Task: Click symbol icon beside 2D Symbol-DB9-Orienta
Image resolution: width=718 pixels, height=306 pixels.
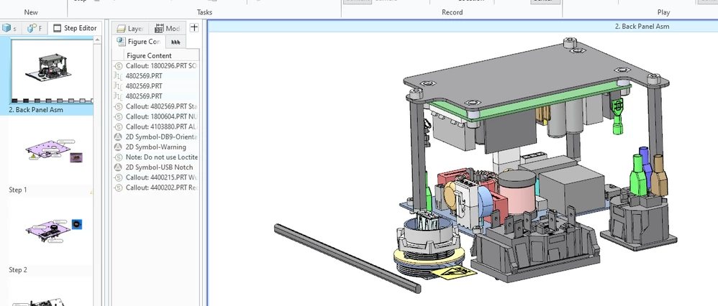Action: tap(118, 136)
